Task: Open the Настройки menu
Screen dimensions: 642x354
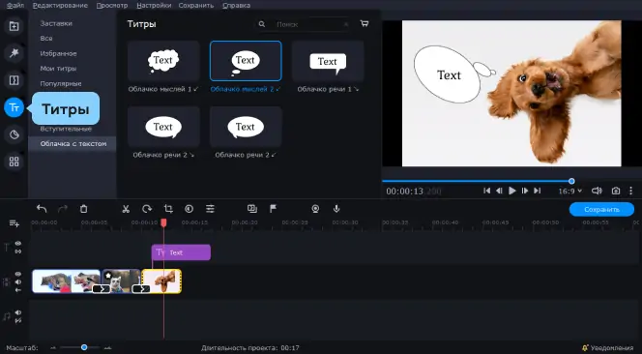Action: 154,6
